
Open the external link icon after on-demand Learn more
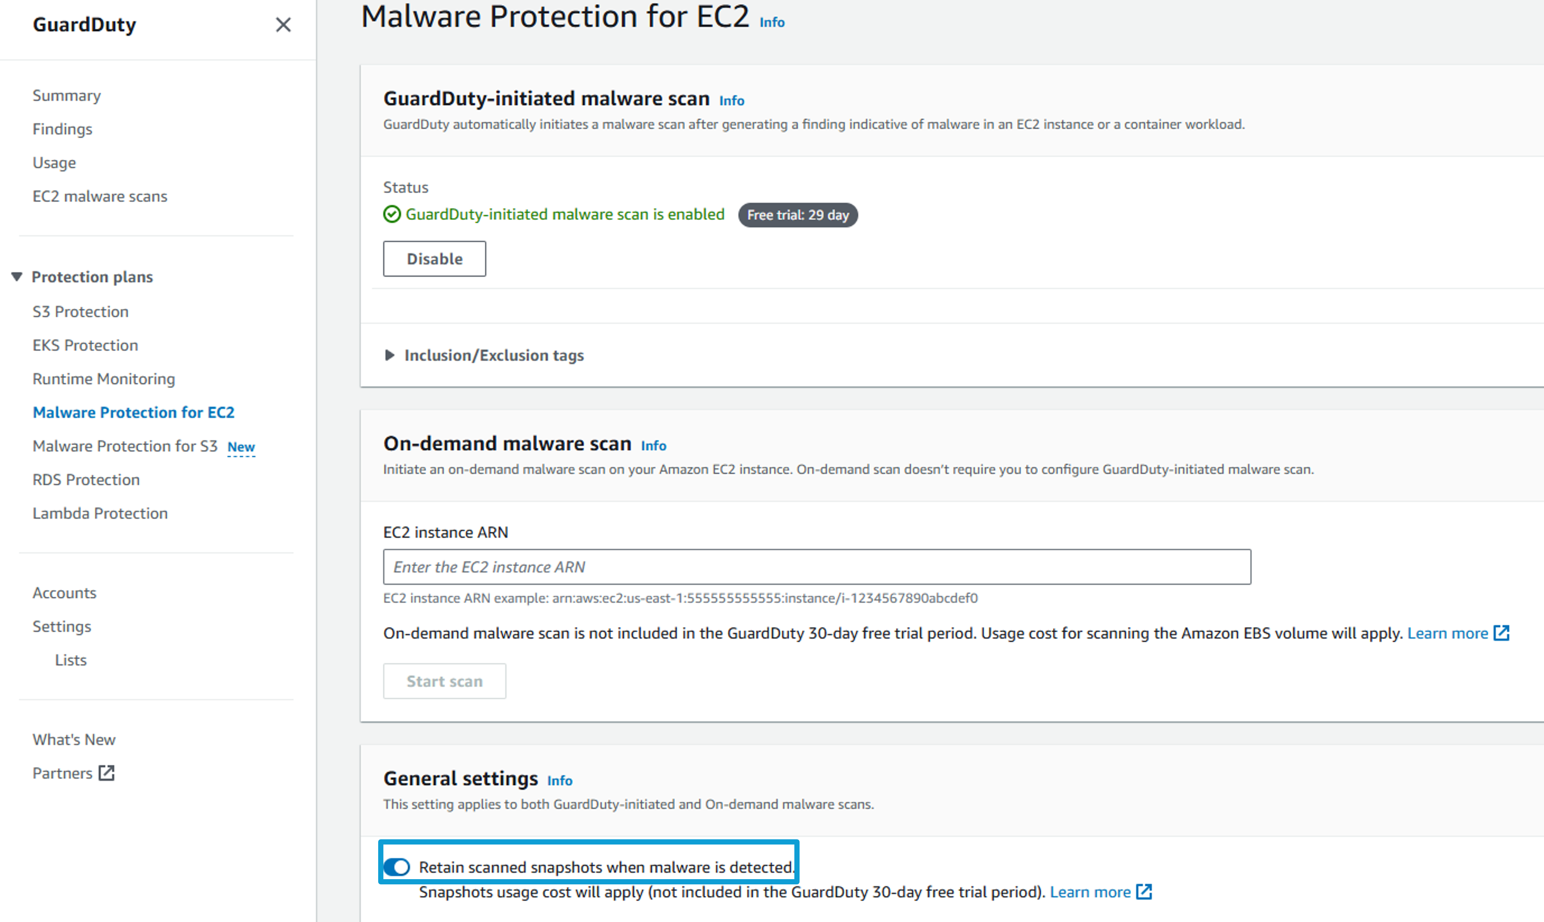pos(1501,633)
